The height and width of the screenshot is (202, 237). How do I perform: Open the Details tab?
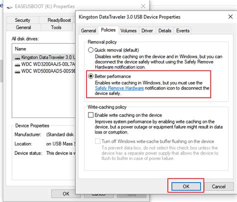[x=165, y=30]
